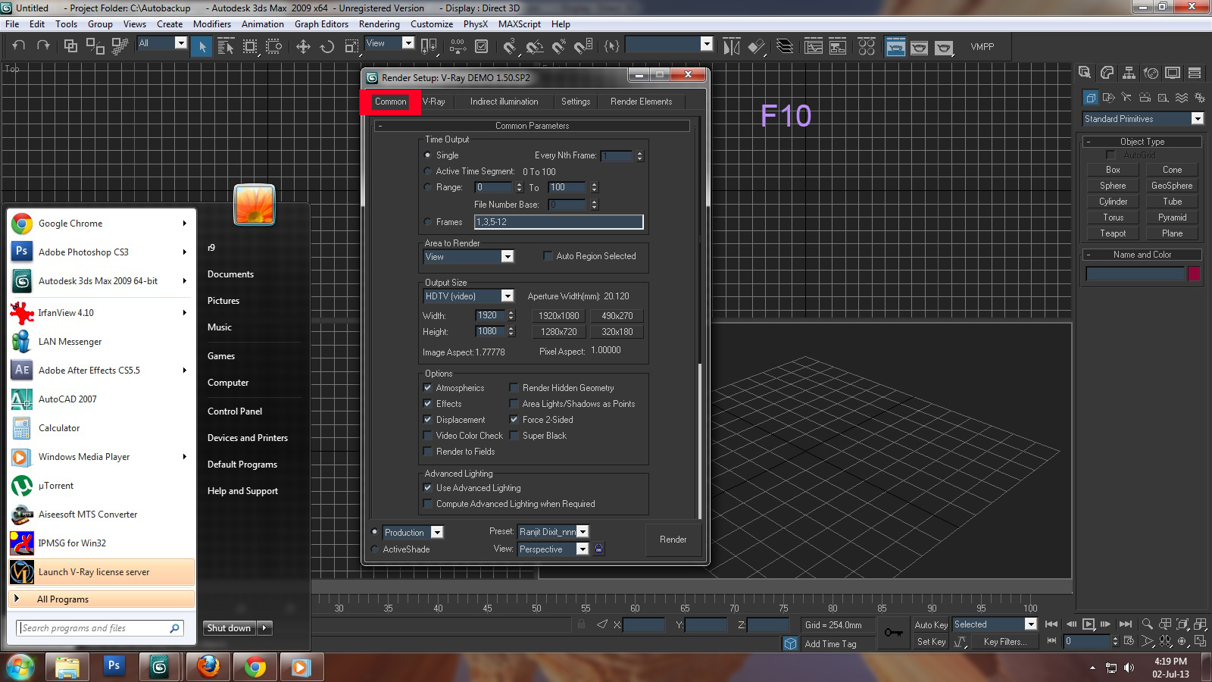Activate the Select Object arrow tool
This screenshot has height=682, width=1212.
[201, 47]
